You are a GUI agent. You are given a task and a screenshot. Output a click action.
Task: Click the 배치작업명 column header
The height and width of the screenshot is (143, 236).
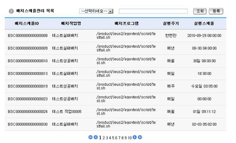[71, 23]
